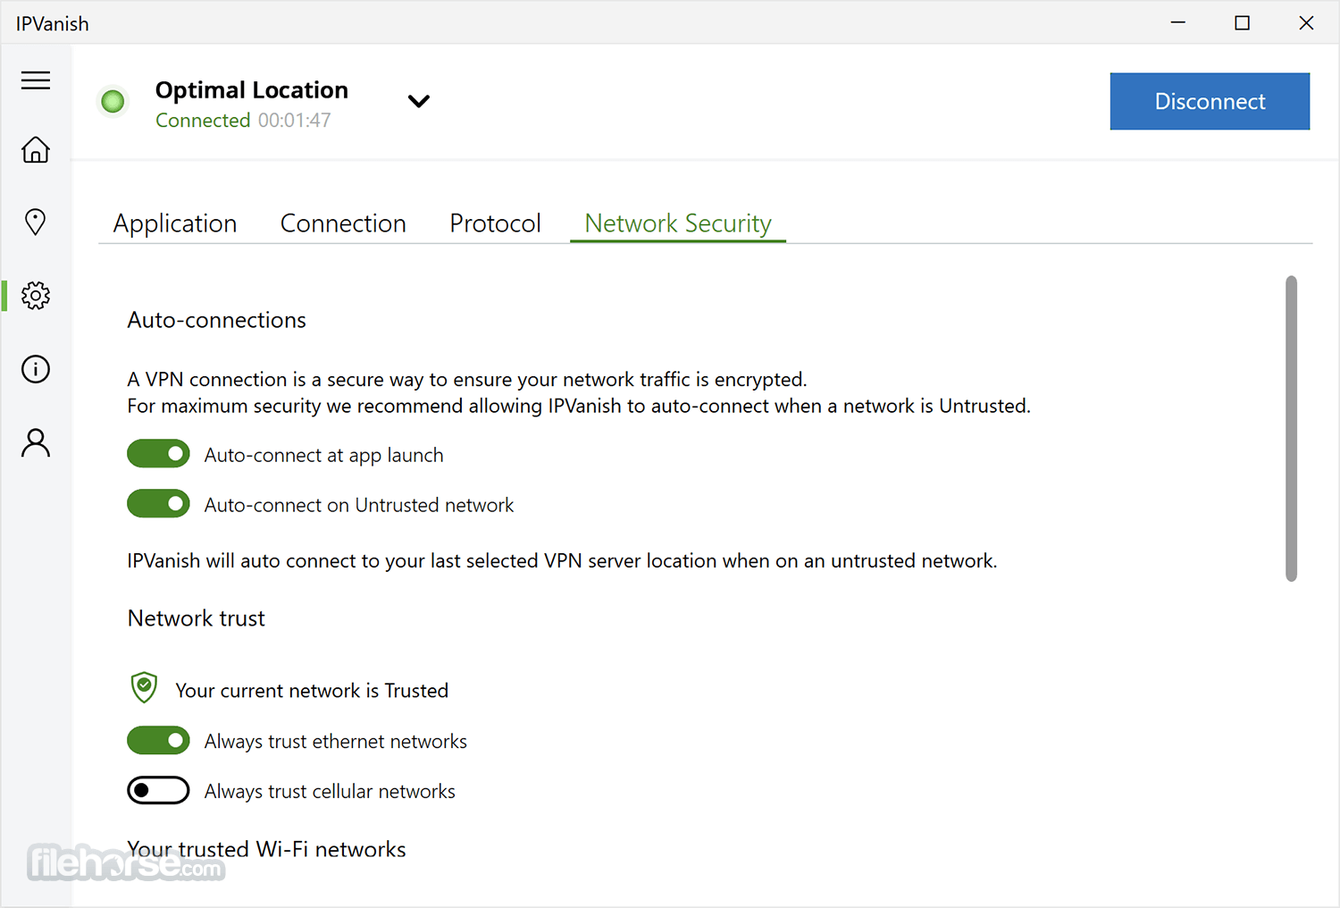Open the Account profile icon
This screenshot has height=908, width=1340.
pos(36,442)
